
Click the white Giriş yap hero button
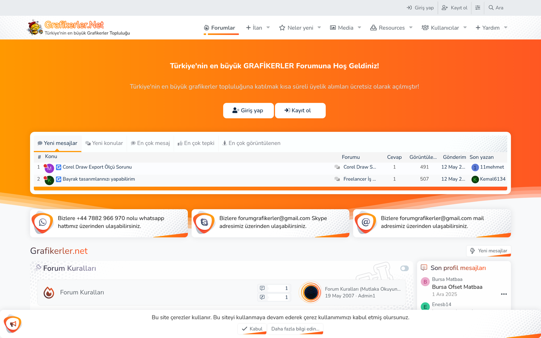point(248,110)
